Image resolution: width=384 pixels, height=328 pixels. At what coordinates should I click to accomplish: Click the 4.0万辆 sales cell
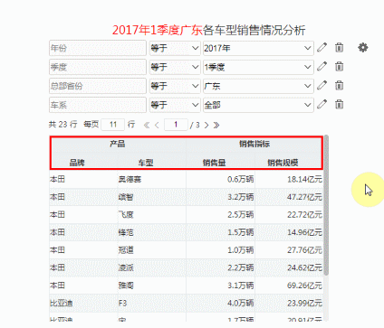(220, 303)
